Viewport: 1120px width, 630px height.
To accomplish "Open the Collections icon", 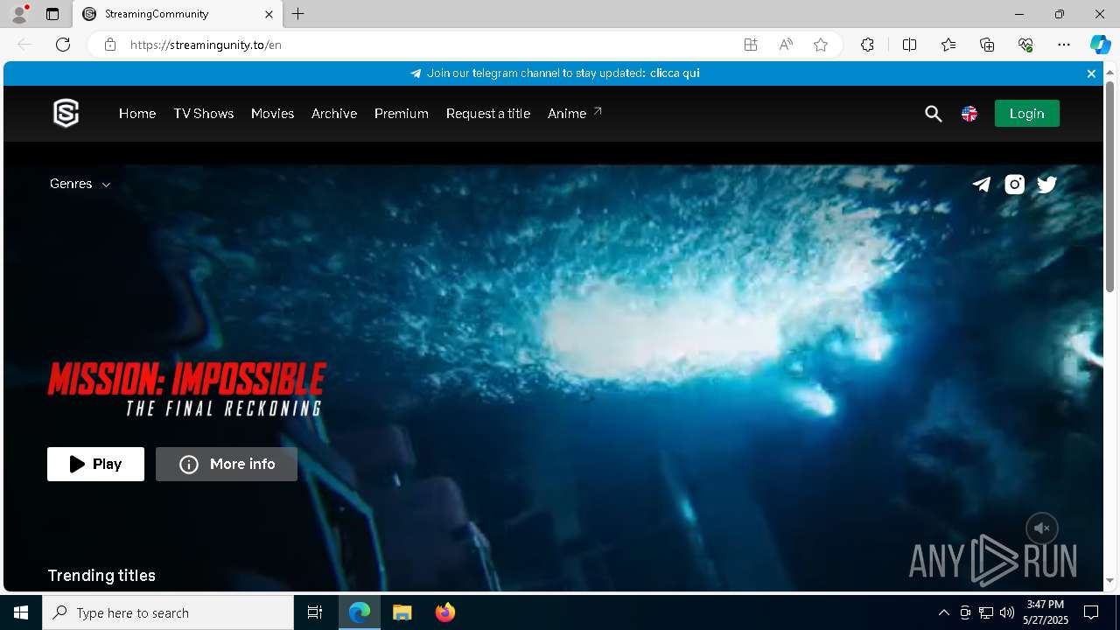I will pyautogui.click(x=987, y=45).
